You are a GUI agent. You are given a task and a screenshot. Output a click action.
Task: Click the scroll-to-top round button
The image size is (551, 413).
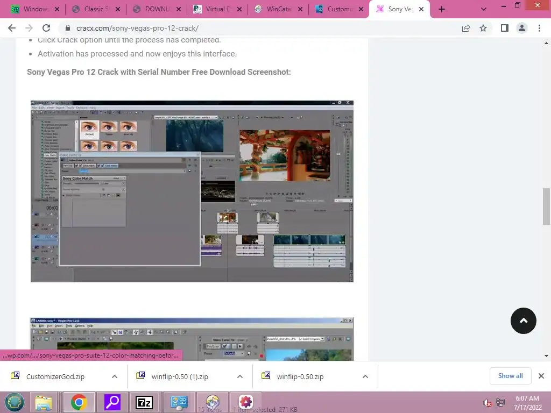[x=523, y=321]
